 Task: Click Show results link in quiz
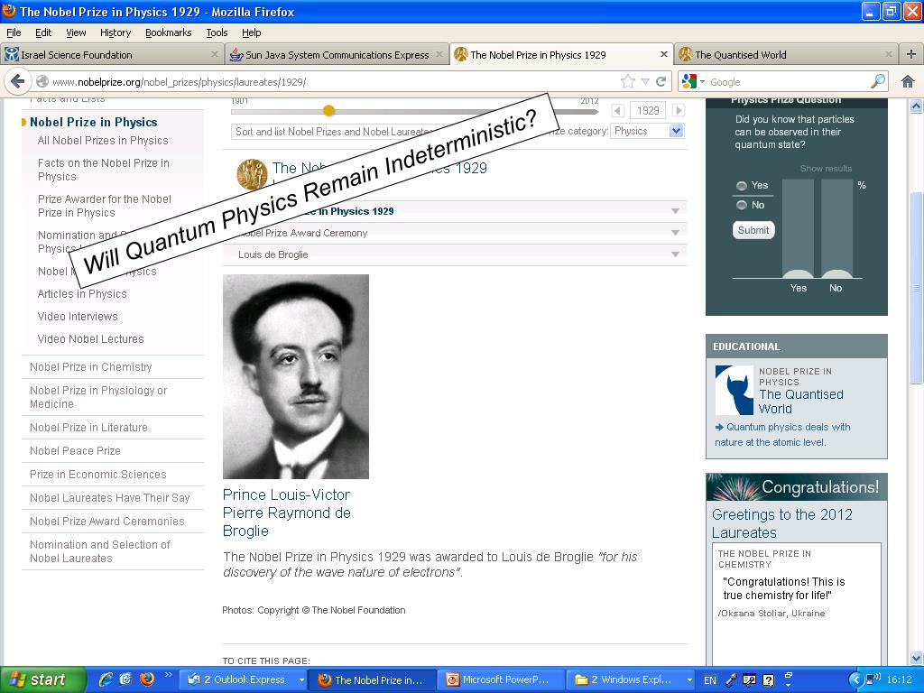(x=826, y=169)
